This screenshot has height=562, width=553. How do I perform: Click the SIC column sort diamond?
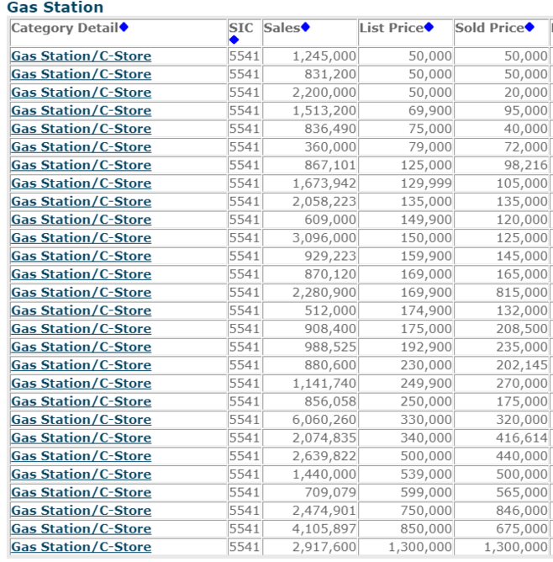click(234, 40)
